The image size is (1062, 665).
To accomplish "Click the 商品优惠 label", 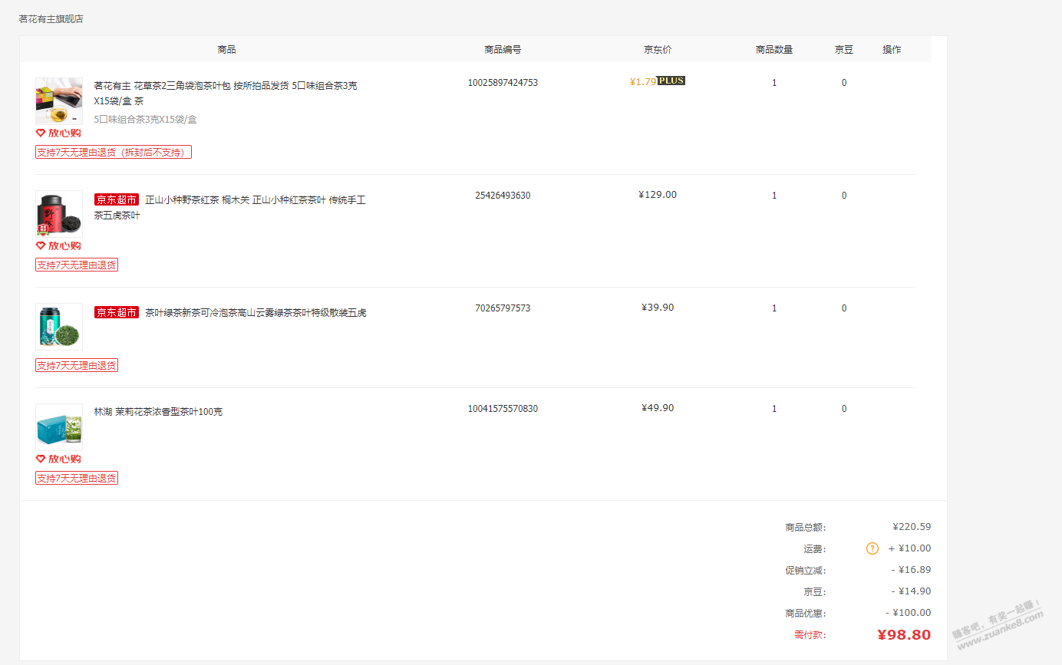I will tap(805, 614).
